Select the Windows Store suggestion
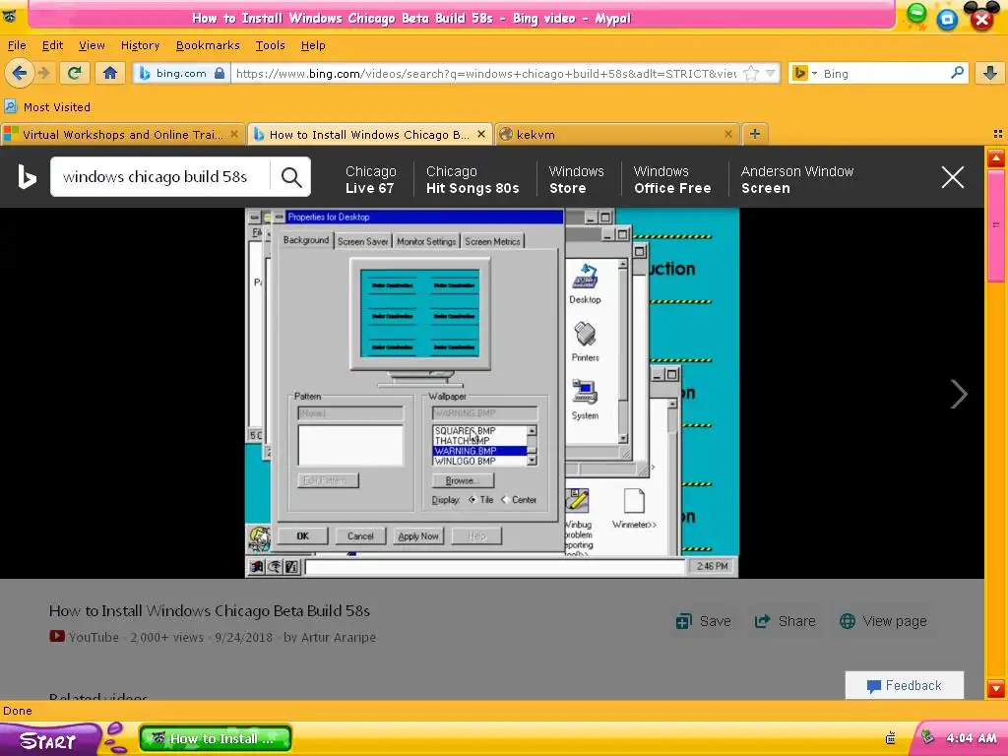 (x=576, y=179)
